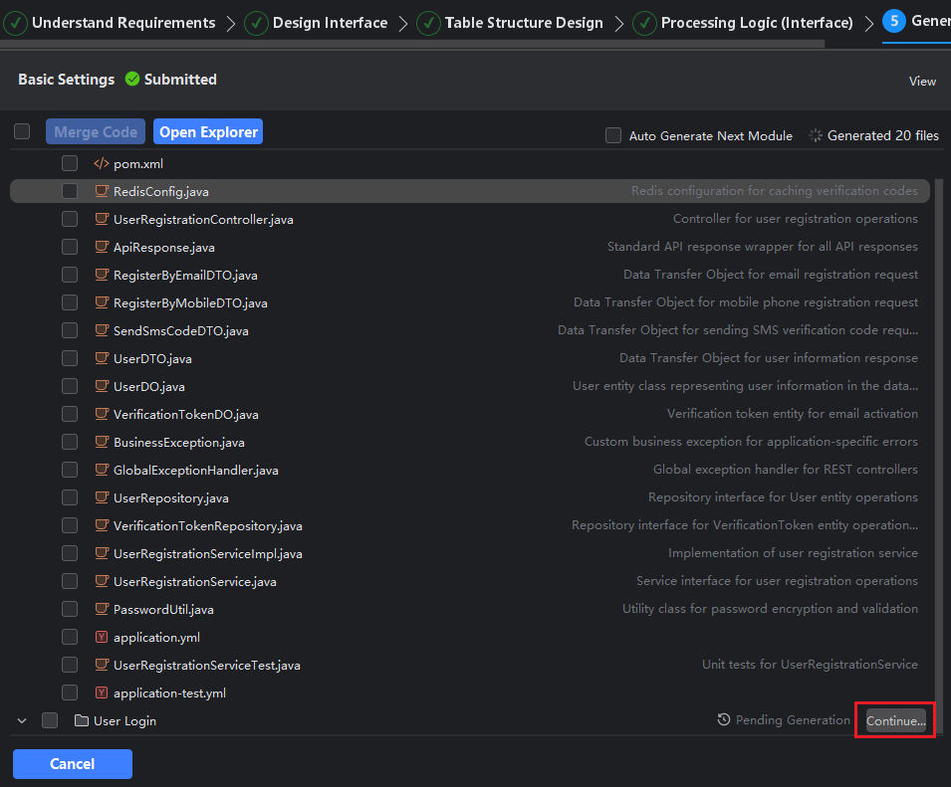Click the application-test.yml YAML icon
The height and width of the screenshot is (787, 951).
tap(101, 692)
